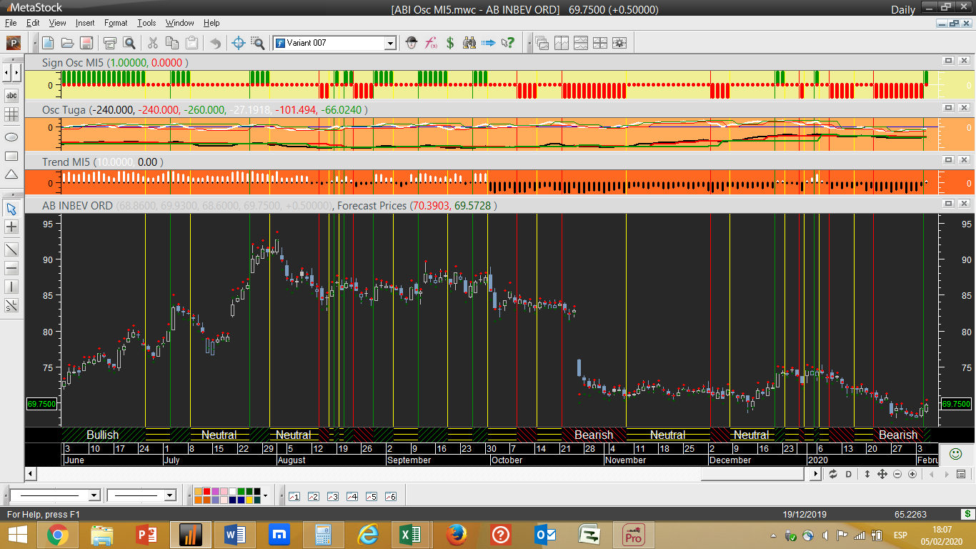976x549 pixels.
Task: Maximize the Sign Osc MI5 pane
Action: (948, 61)
